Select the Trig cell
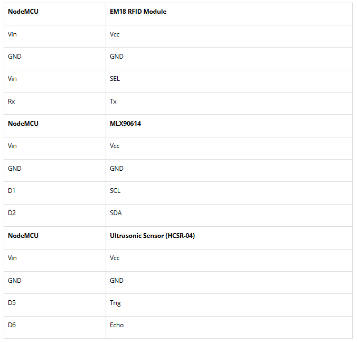357x342 pixels. 115,303
